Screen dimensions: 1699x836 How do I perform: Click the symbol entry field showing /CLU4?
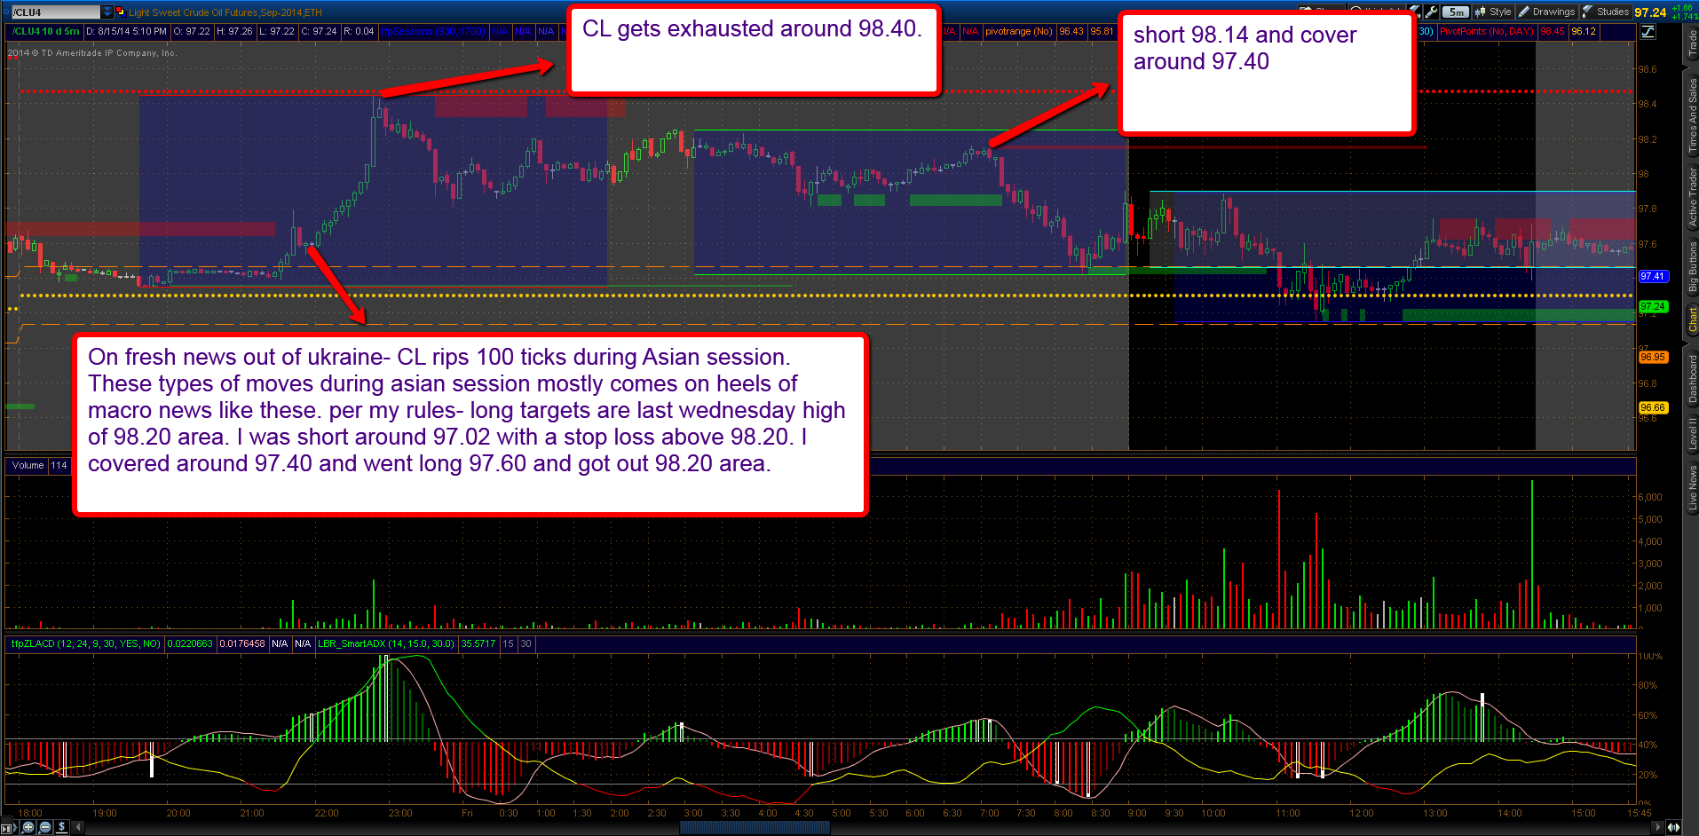pos(55,12)
